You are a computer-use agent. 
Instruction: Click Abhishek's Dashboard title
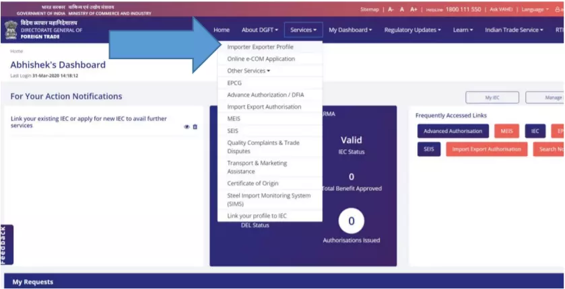point(58,65)
